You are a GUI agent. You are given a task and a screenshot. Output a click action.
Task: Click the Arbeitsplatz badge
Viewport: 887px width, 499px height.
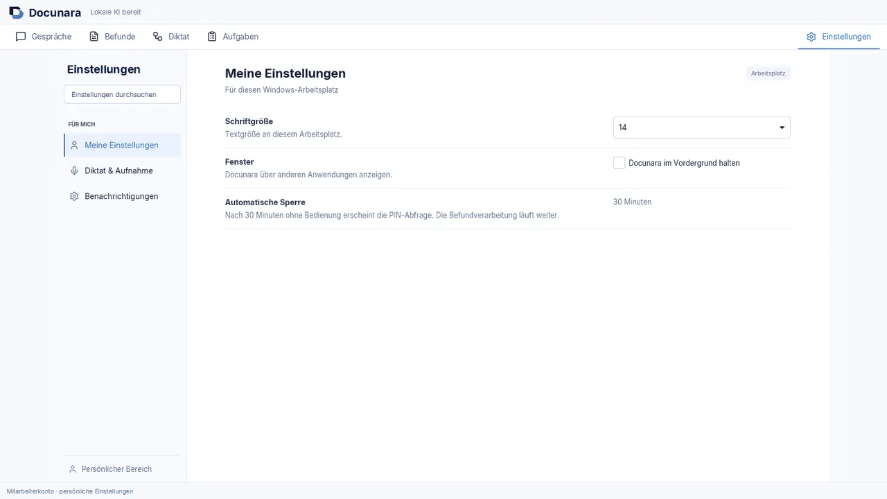point(769,73)
